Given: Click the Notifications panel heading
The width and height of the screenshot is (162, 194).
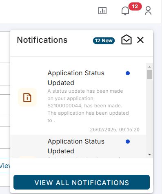Looking at the screenshot, I should pos(42,40).
